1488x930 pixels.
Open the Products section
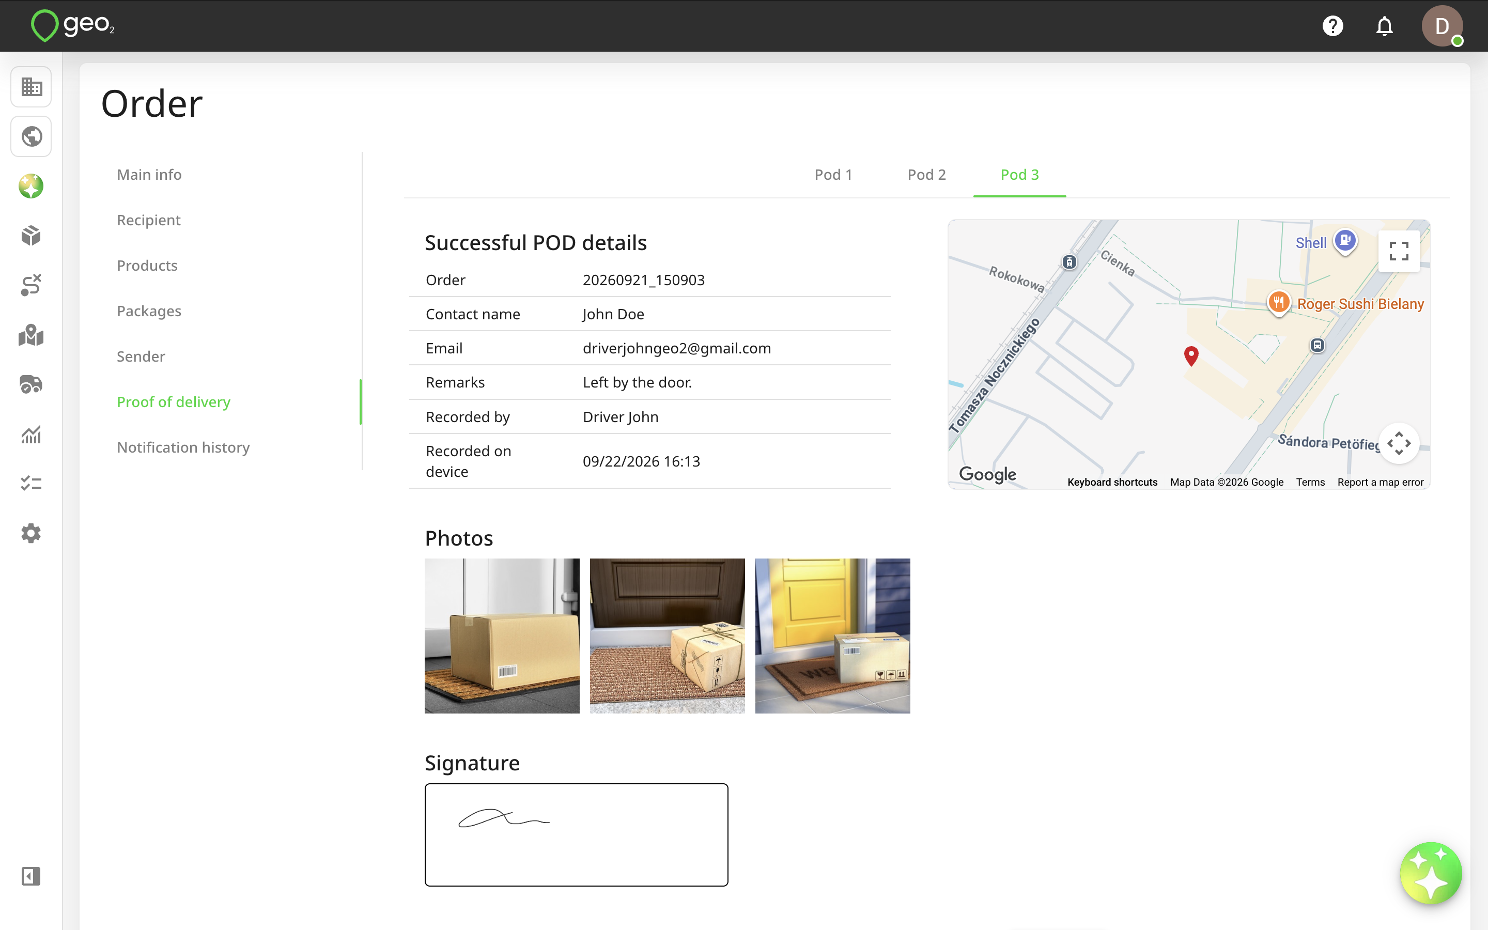point(147,266)
